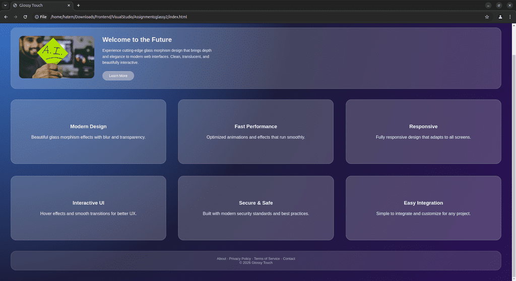Click the Contact footer link

(289, 258)
